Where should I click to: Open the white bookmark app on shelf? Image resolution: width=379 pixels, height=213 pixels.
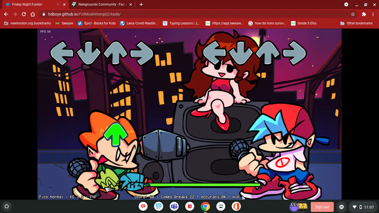coord(221,207)
